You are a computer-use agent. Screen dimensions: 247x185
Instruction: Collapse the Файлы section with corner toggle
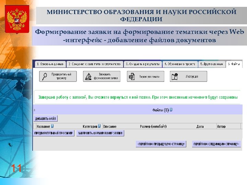click(35, 110)
